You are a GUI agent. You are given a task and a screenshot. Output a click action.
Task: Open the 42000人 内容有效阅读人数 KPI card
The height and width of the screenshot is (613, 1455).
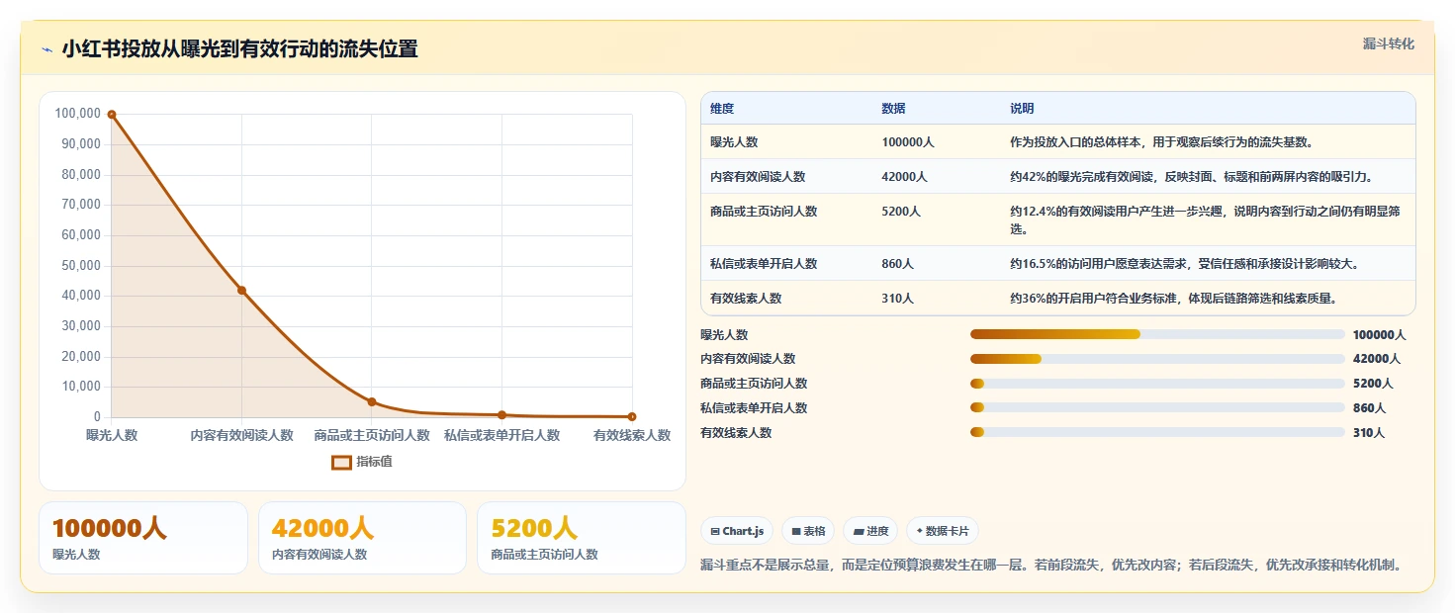pyautogui.click(x=362, y=538)
